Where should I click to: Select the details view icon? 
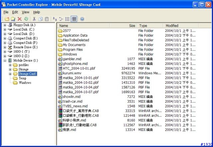click(74, 19)
